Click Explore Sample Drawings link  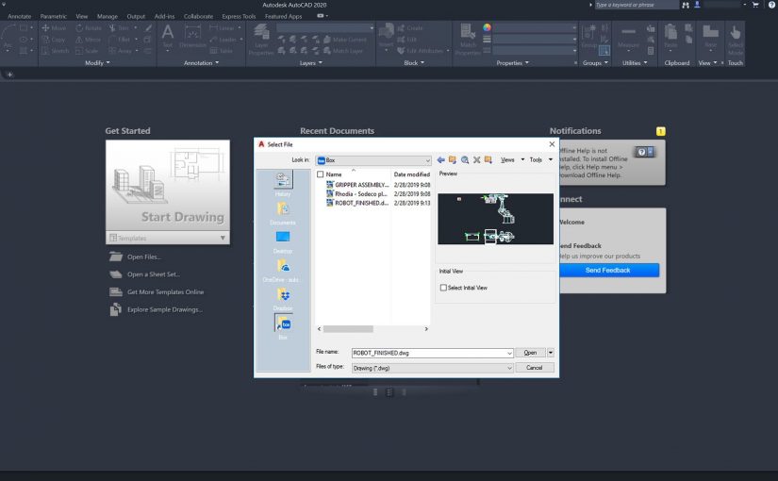click(165, 309)
